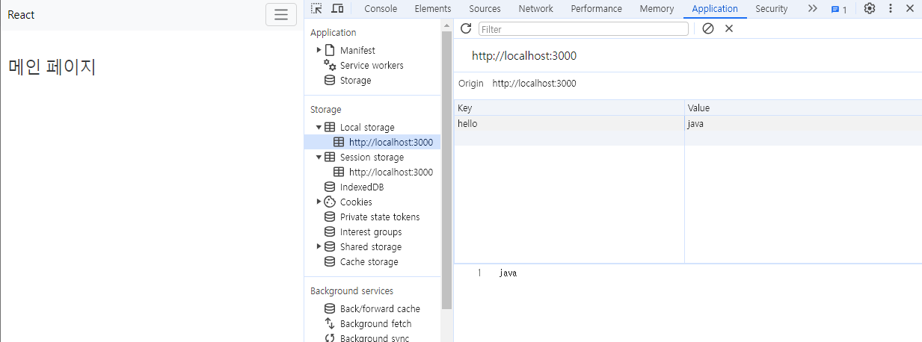Delete the selected storage entry

(x=729, y=28)
